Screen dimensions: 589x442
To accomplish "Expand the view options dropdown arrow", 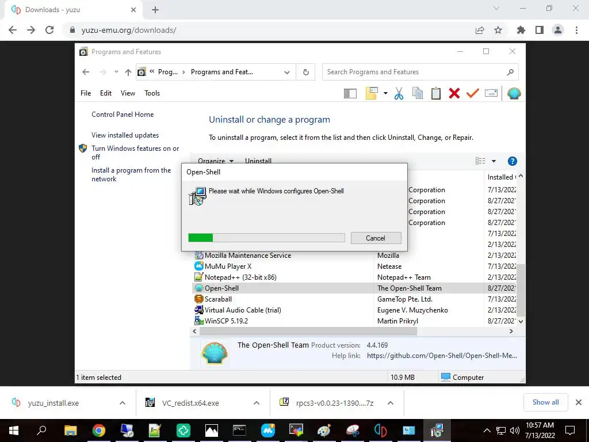I will point(494,161).
